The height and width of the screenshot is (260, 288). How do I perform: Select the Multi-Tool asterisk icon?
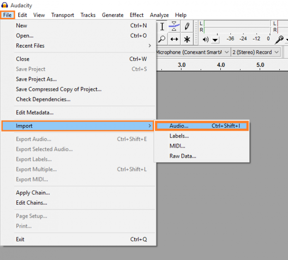click(x=187, y=39)
